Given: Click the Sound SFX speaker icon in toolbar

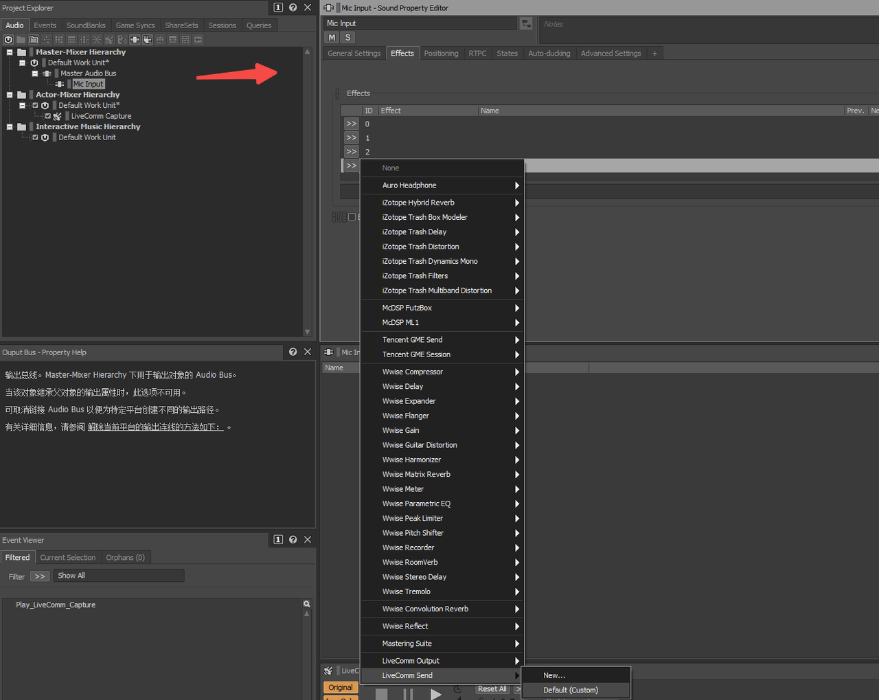Looking at the screenshot, I should click(x=109, y=40).
